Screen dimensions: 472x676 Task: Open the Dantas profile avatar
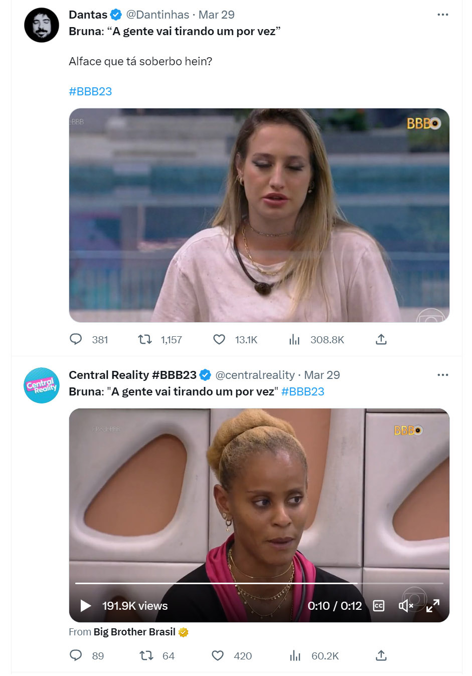(x=42, y=25)
